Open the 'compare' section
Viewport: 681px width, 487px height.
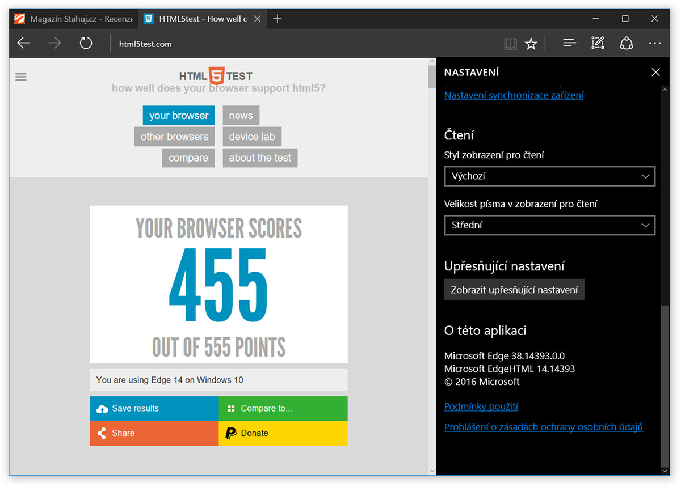pyautogui.click(x=188, y=158)
